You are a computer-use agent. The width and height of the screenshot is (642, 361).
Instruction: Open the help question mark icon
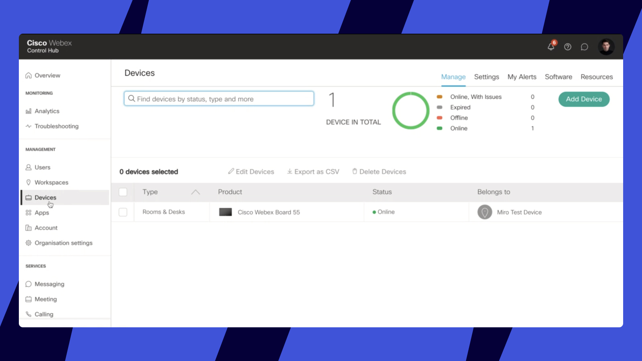click(568, 47)
